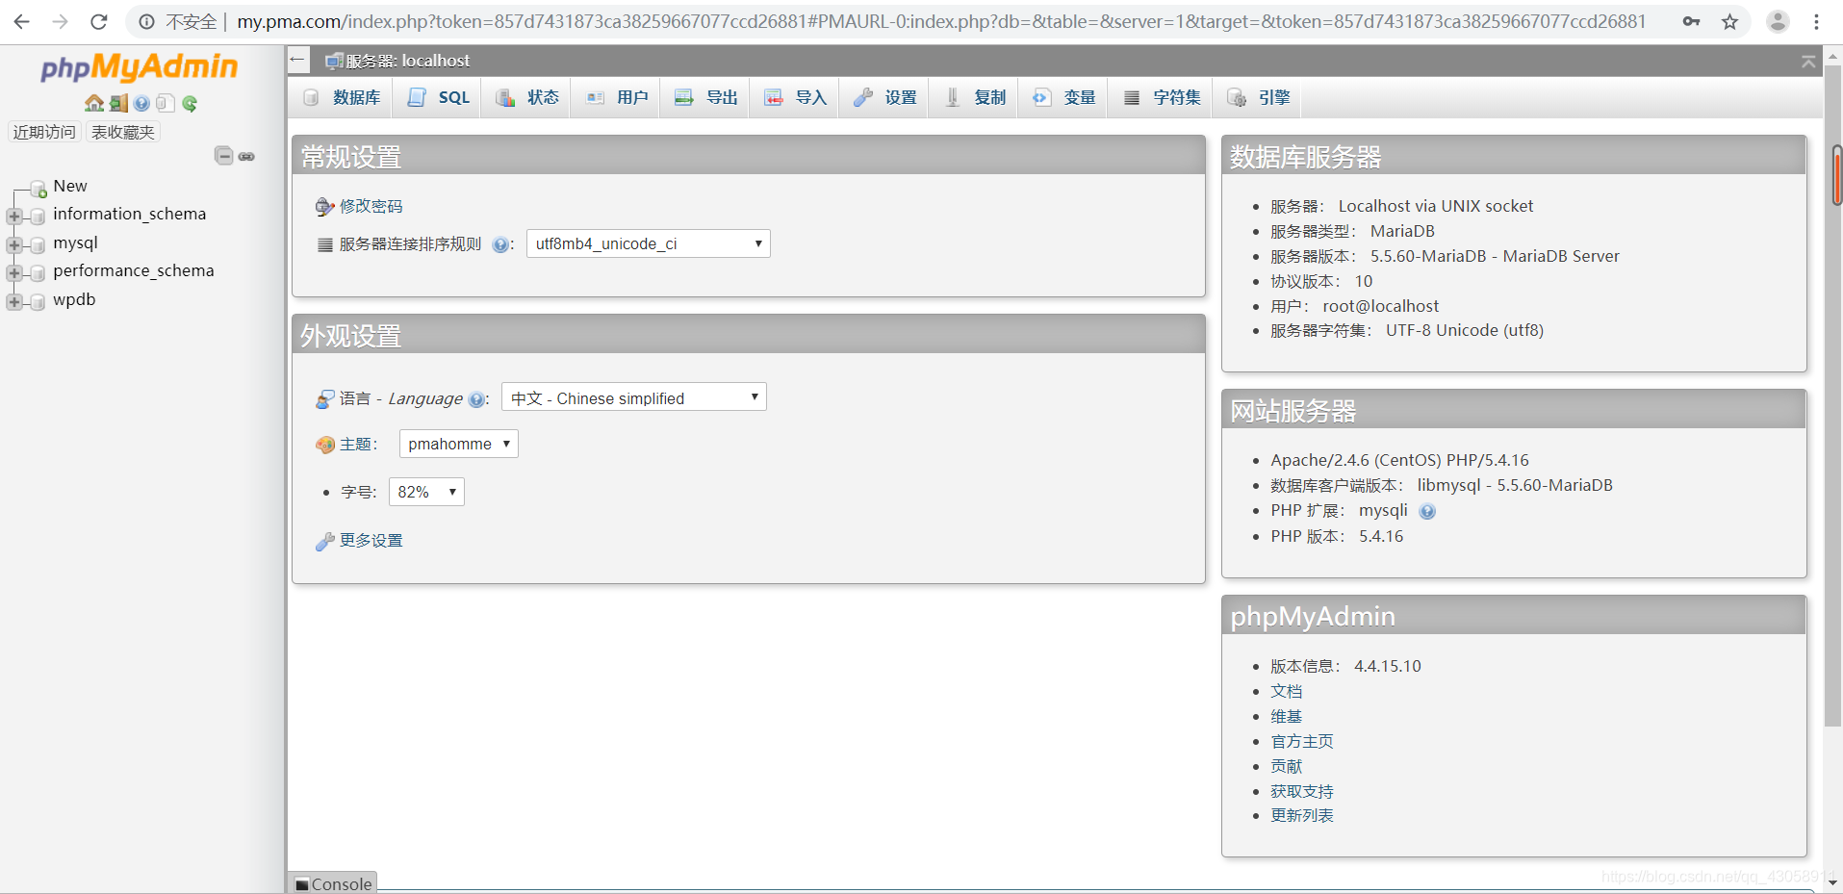Click the mysql database cylinder icon

click(x=38, y=244)
